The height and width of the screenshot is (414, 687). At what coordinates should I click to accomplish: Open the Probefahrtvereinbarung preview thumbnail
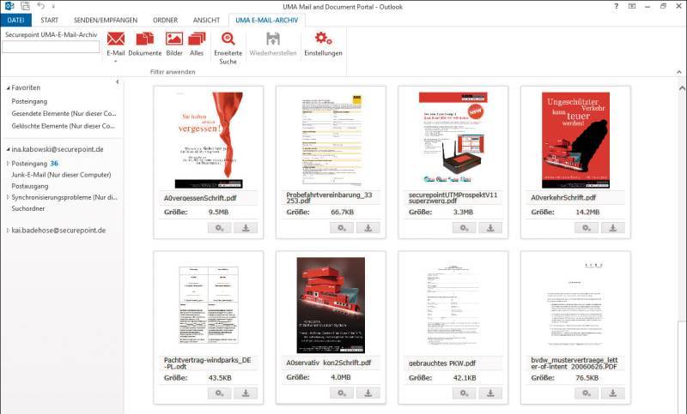pos(331,140)
